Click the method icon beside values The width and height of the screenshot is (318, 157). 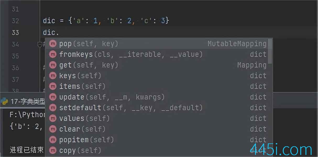[53, 119]
